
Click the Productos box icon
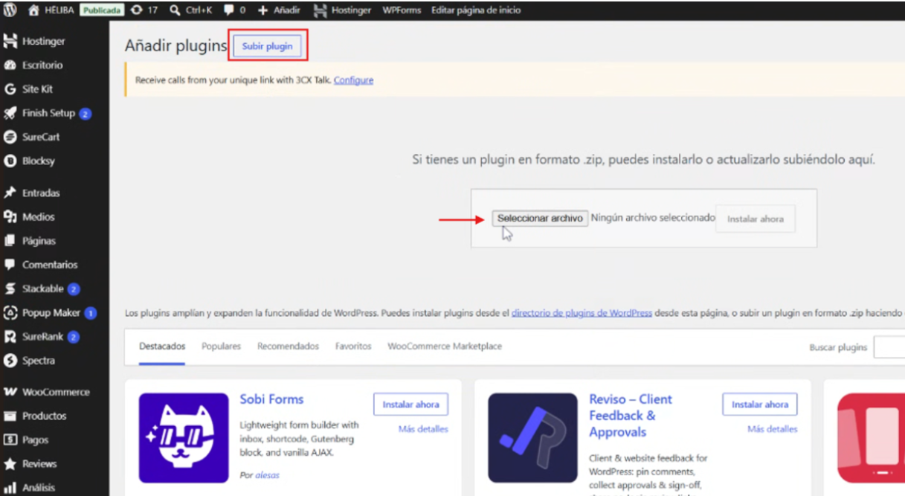10,416
